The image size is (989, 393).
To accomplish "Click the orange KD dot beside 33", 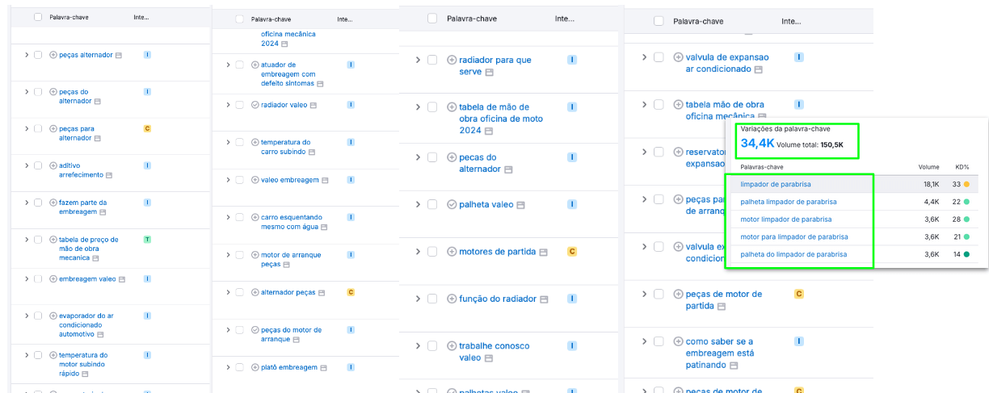I will pyautogui.click(x=966, y=185).
